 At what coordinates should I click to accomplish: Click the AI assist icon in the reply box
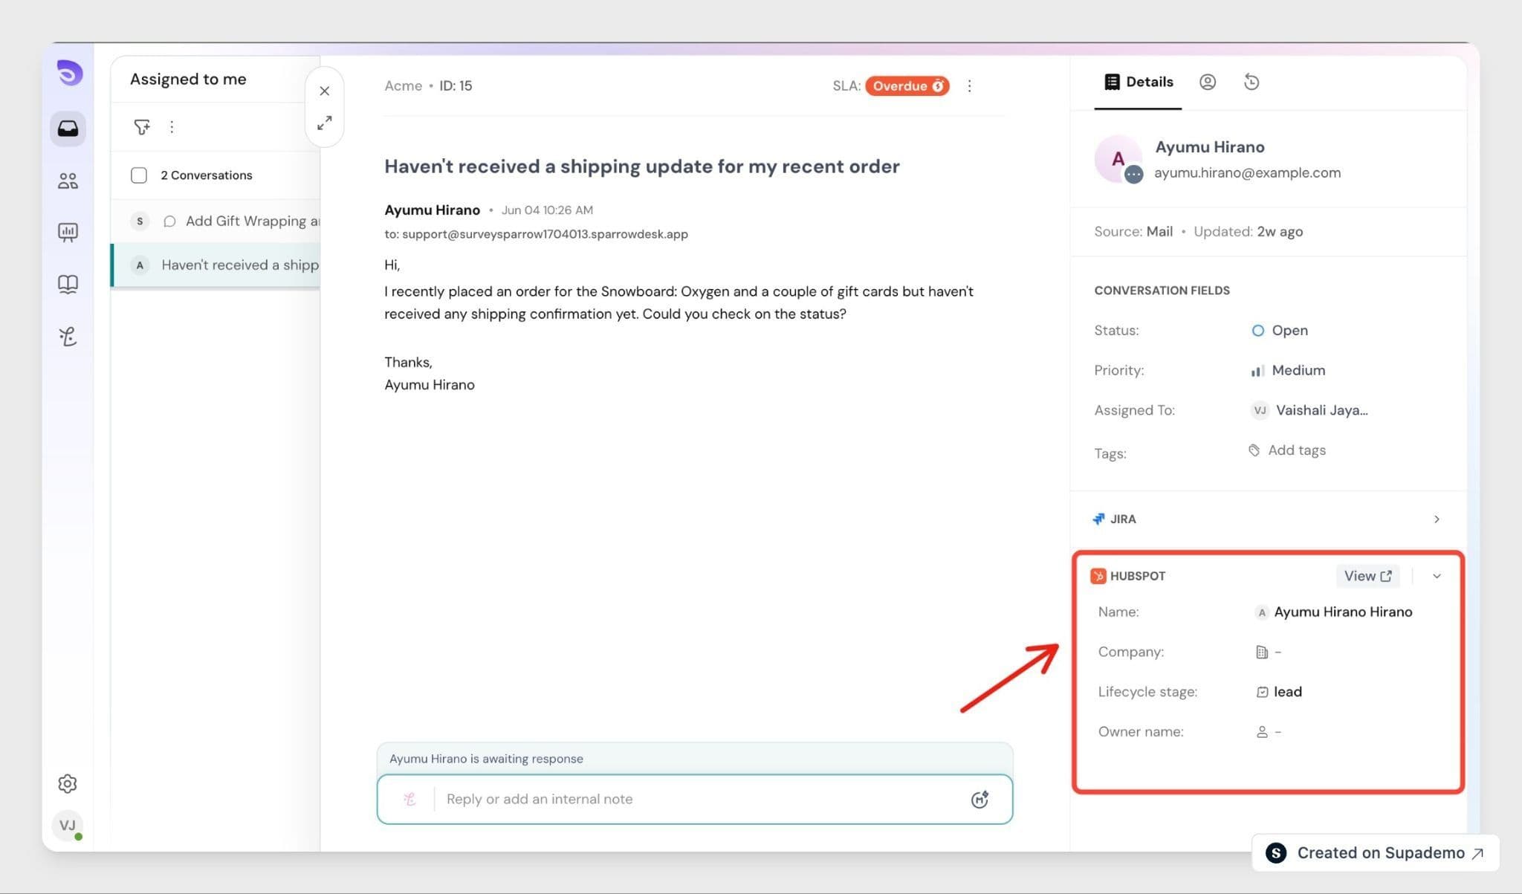pos(979,800)
